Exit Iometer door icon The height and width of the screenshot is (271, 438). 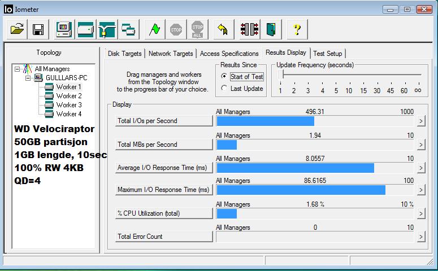point(271,29)
